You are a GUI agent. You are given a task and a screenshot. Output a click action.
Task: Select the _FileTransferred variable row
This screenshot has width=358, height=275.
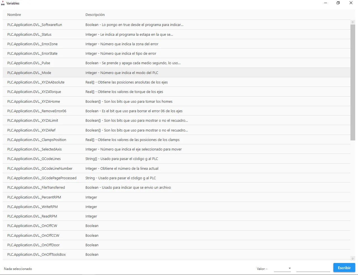point(176,187)
